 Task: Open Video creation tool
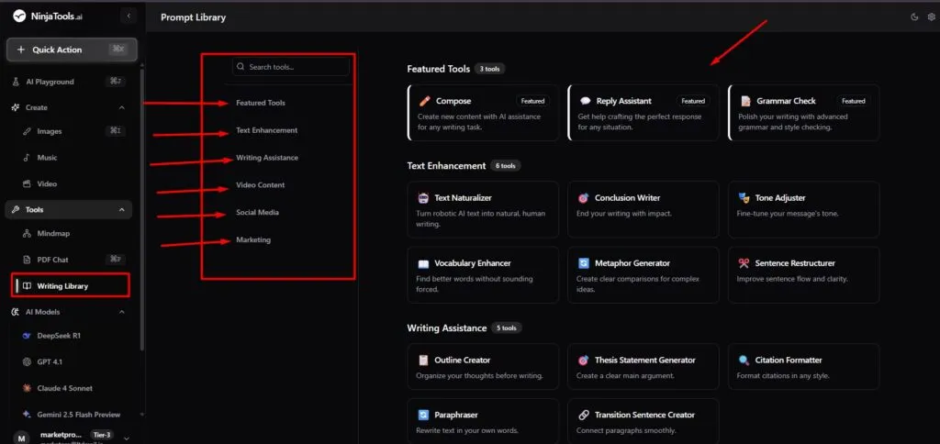pyautogui.click(x=47, y=183)
